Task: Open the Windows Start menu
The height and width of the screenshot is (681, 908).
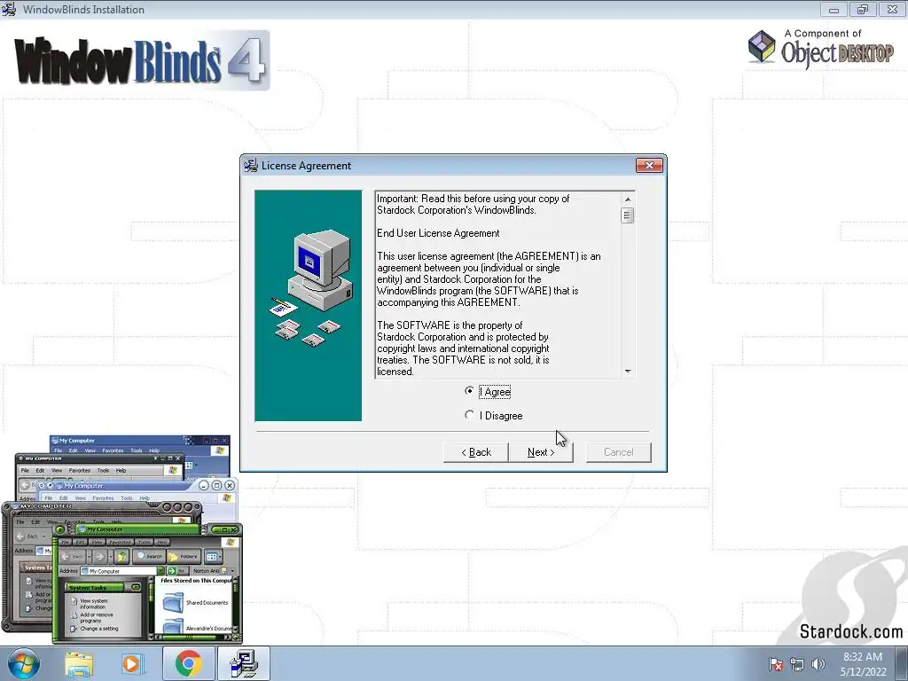Action: (24, 663)
